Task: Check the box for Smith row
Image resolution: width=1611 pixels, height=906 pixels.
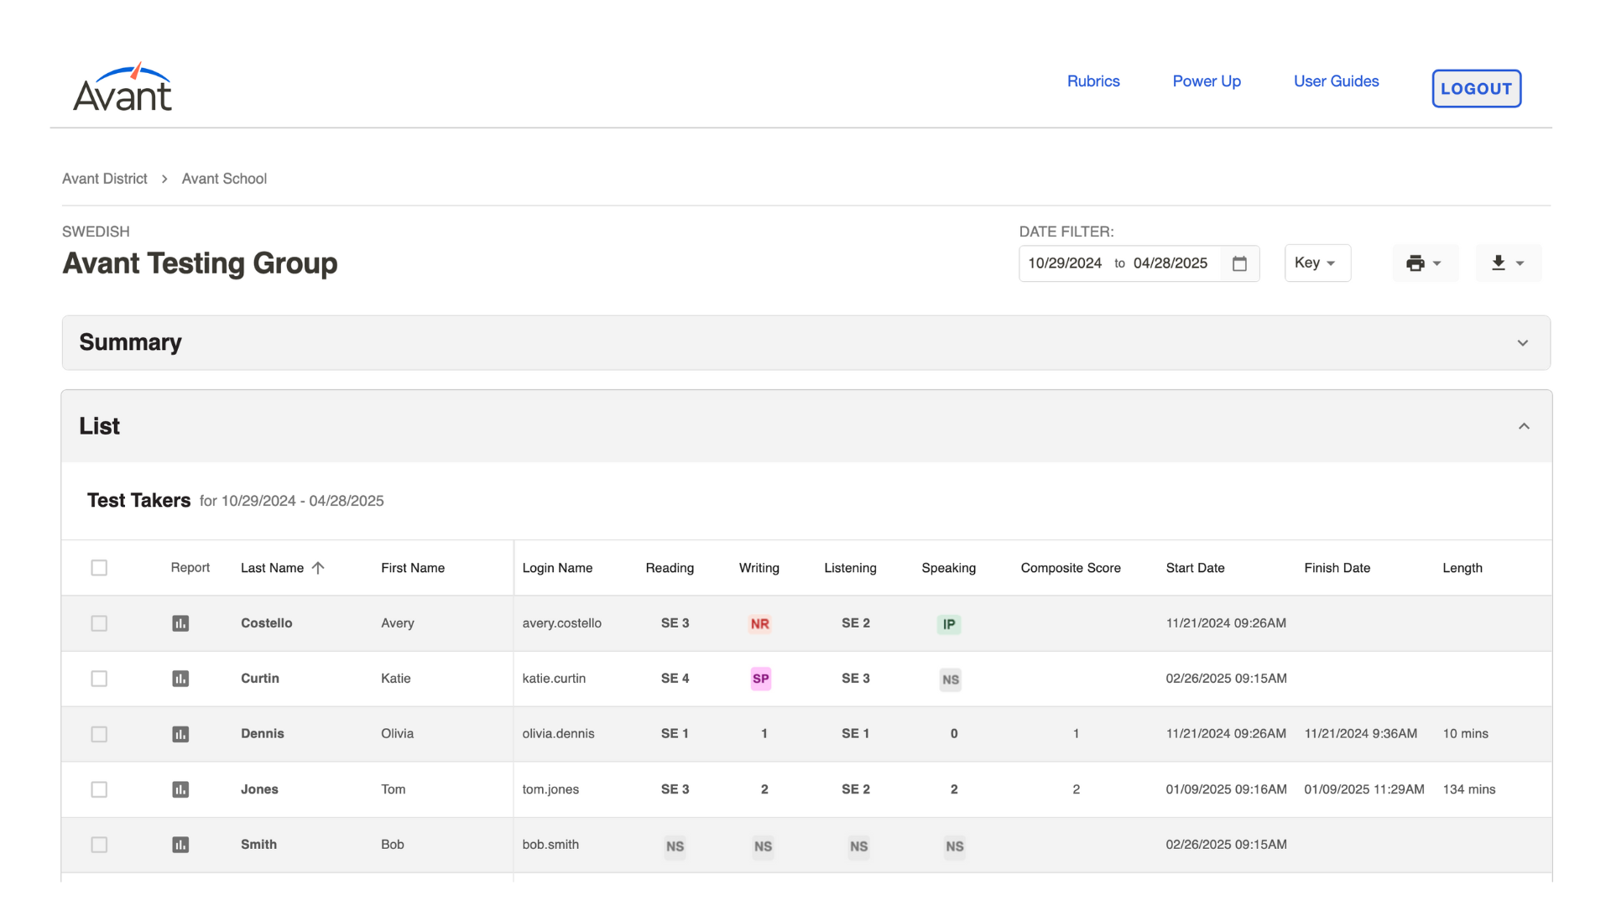Action: [99, 845]
